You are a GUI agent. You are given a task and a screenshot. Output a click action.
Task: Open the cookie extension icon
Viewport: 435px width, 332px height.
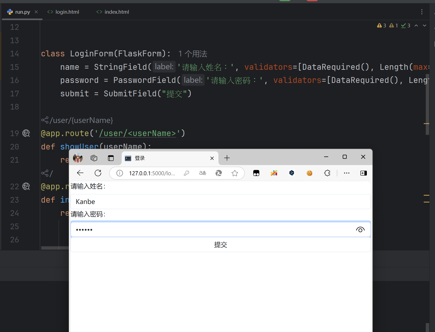click(x=309, y=173)
